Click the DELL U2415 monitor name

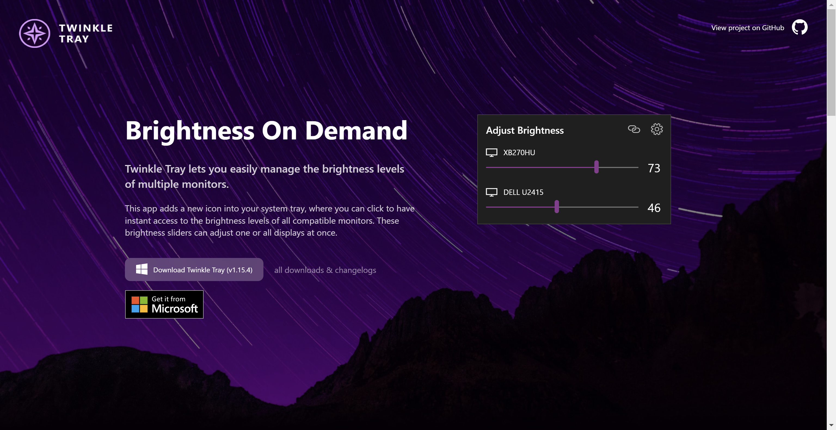[523, 192]
